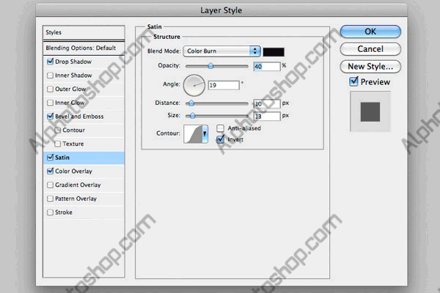Open the black satin color swatch
The height and width of the screenshot is (293, 440).
tap(274, 52)
